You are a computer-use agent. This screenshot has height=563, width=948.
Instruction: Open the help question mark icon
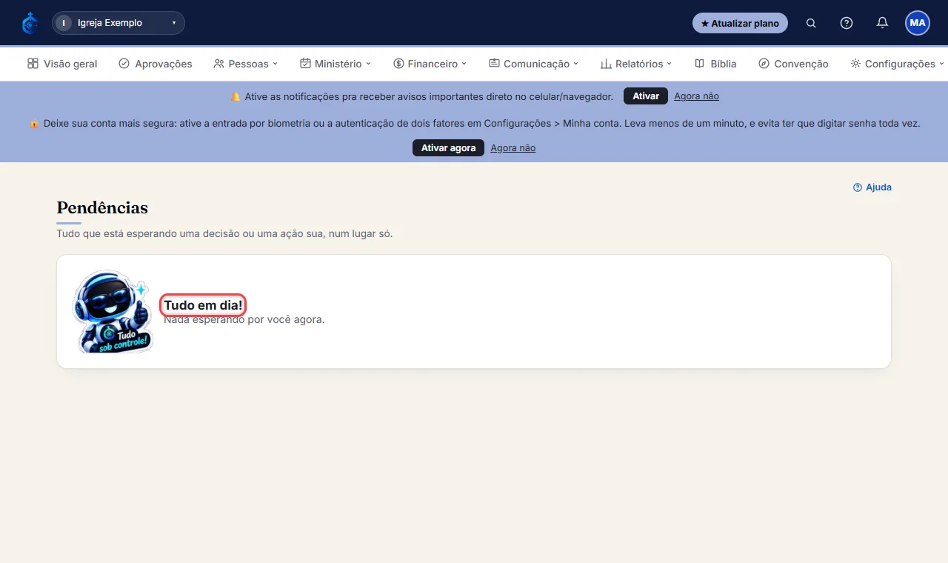[x=847, y=23]
